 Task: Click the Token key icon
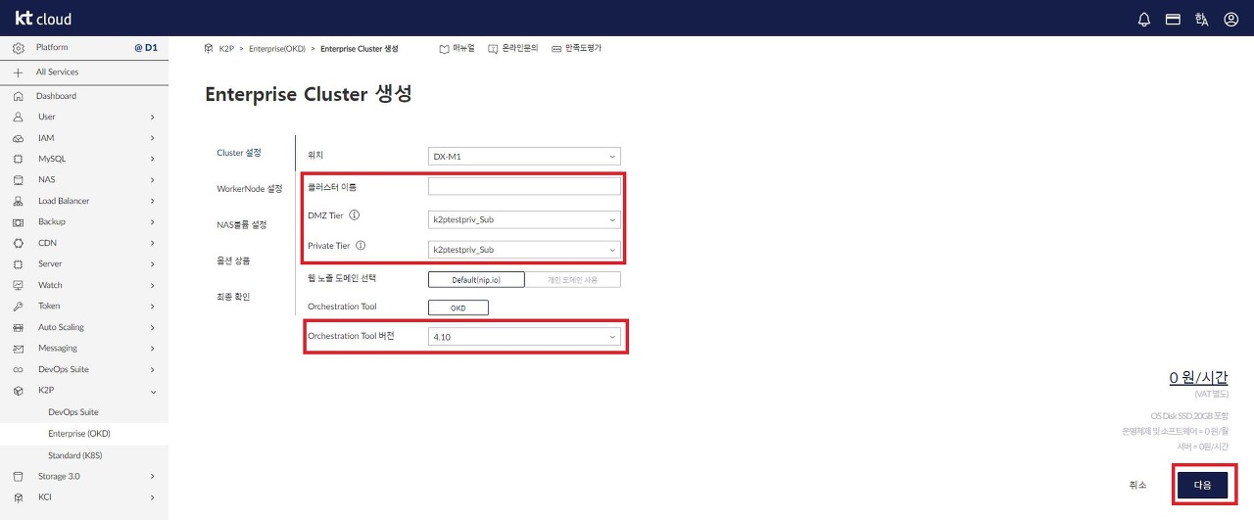tap(18, 307)
